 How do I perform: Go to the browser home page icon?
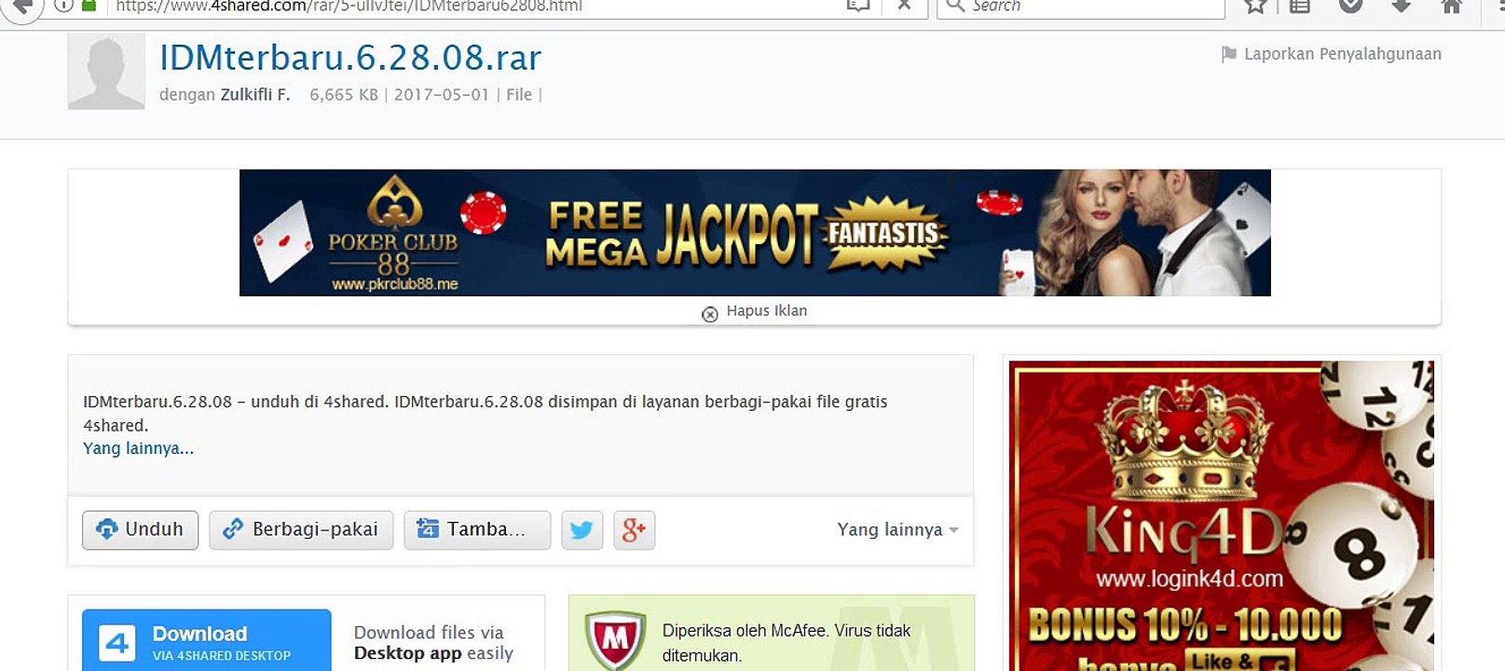(x=1451, y=7)
